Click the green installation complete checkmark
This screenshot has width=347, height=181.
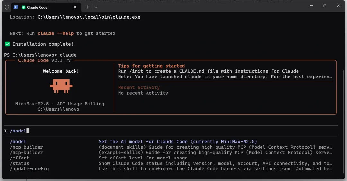pos(7,44)
